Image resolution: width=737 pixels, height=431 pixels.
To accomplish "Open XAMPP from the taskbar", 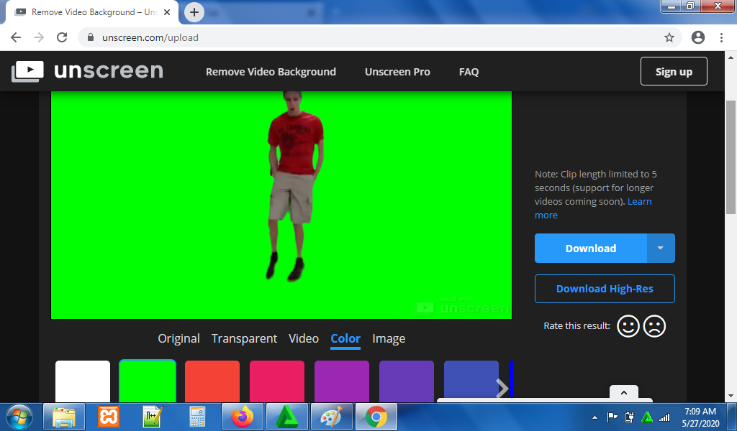I will (109, 417).
